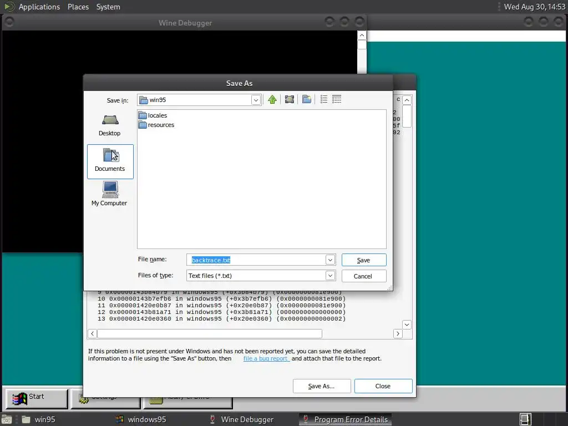568x426 pixels.
Task: Click scroll left arrow in backtrace panel
Action: [x=93, y=333]
